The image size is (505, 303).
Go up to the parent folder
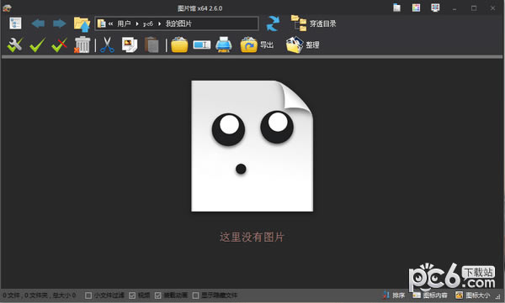click(x=82, y=24)
